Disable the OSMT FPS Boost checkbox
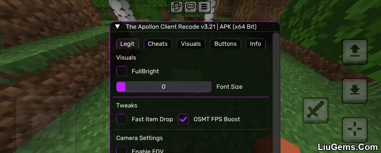381x153 pixels. (x=183, y=119)
